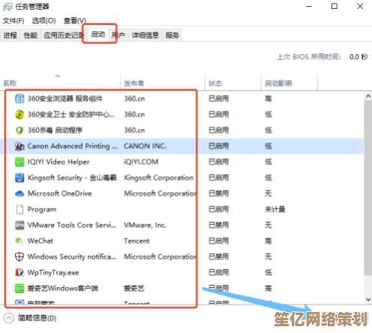Image resolution: width=372 pixels, height=333 pixels.
Task: Click the 上次 BIOS 所用时间 value
Action: 358,57
